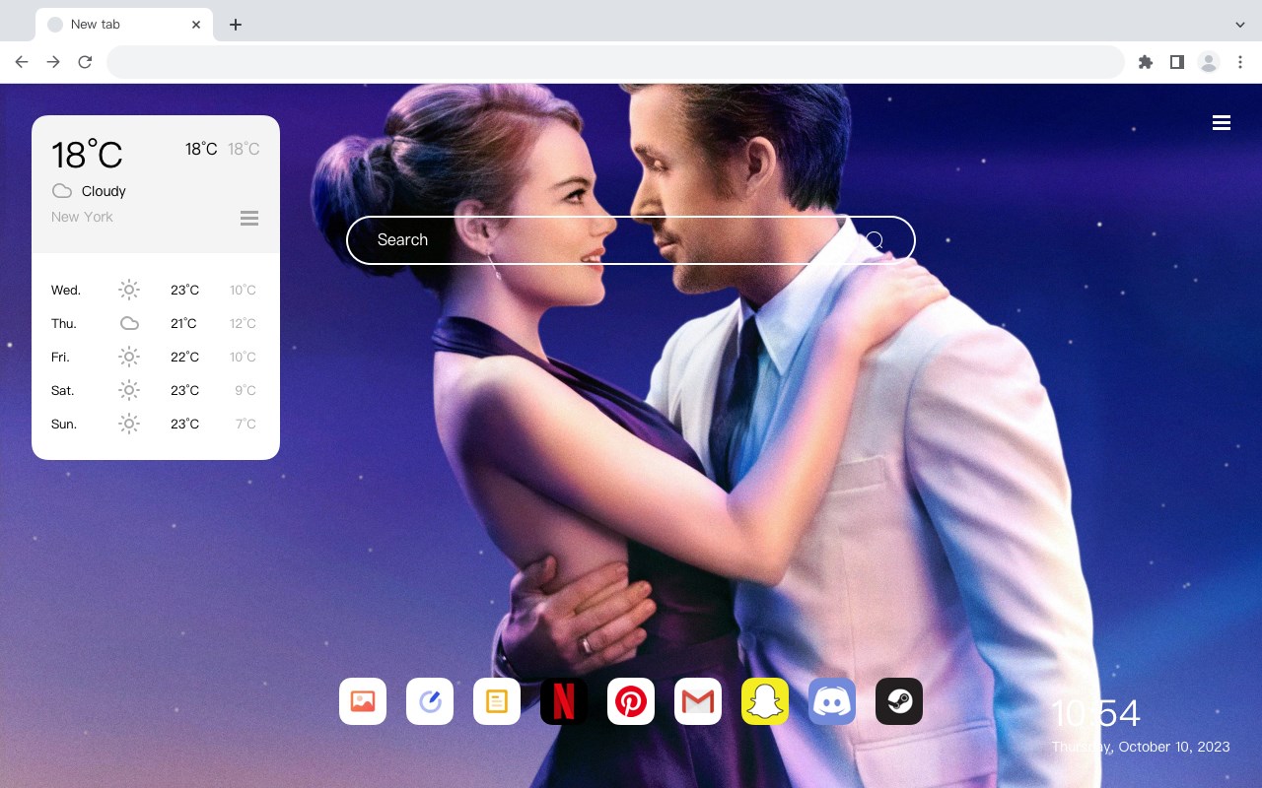The width and height of the screenshot is (1262, 788).
Task: Click Thursday's high temperature 21°C
Action: point(183,323)
